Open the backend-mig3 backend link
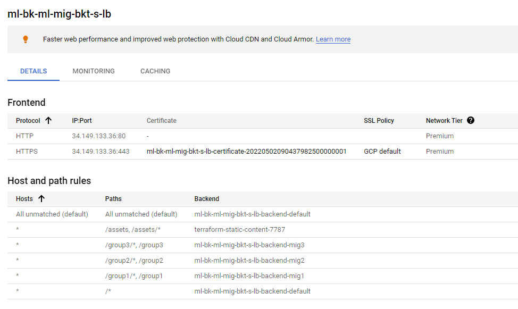Image resolution: width=518 pixels, height=309 pixels. tap(249, 245)
